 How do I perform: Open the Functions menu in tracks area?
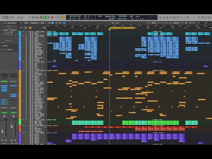[34, 23]
